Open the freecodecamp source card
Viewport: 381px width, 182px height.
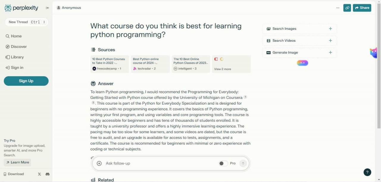tap(109, 64)
